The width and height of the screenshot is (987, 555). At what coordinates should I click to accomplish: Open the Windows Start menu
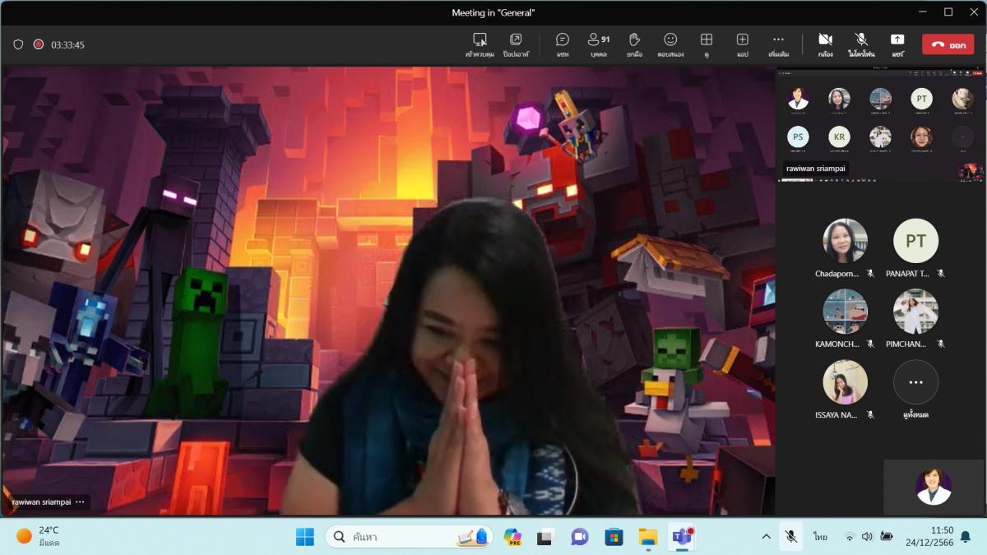(x=305, y=537)
